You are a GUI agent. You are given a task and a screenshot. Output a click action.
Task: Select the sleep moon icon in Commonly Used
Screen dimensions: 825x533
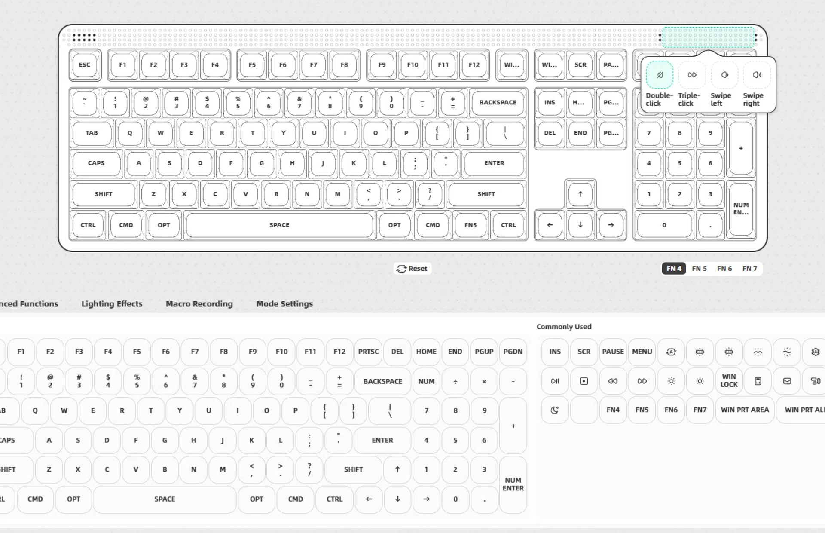pyautogui.click(x=554, y=410)
